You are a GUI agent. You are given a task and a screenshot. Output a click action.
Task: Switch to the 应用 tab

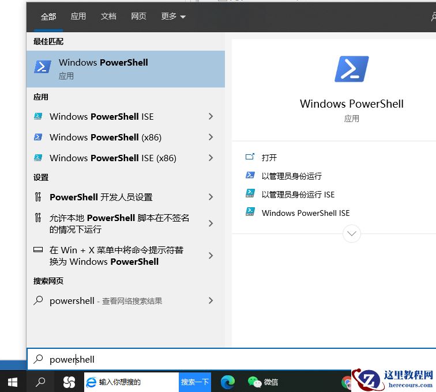click(78, 16)
